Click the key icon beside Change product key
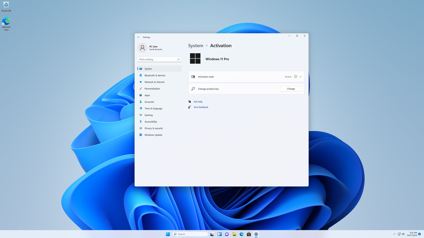The height and width of the screenshot is (238, 424). coord(193,89)
